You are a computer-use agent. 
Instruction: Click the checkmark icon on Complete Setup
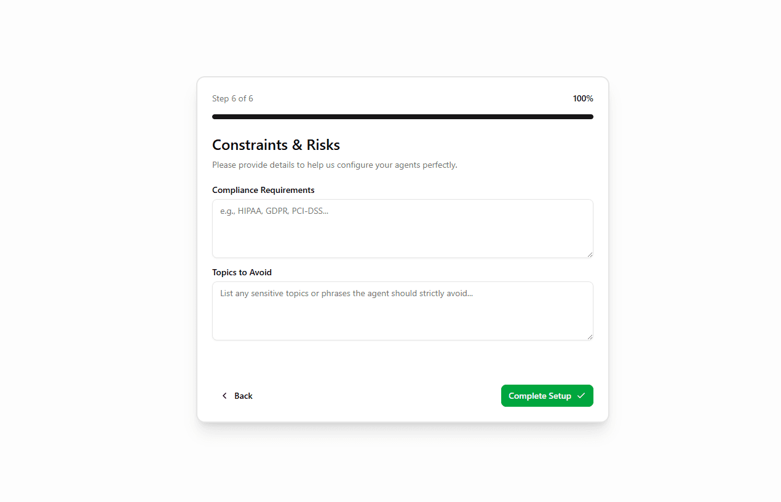pos(581,396)
